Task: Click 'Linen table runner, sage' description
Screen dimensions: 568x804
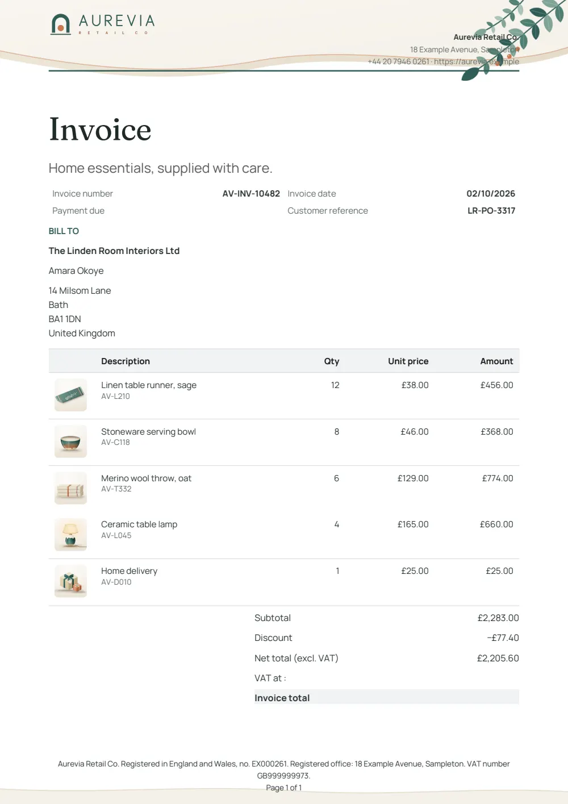Action: click(x=149, y=385)
